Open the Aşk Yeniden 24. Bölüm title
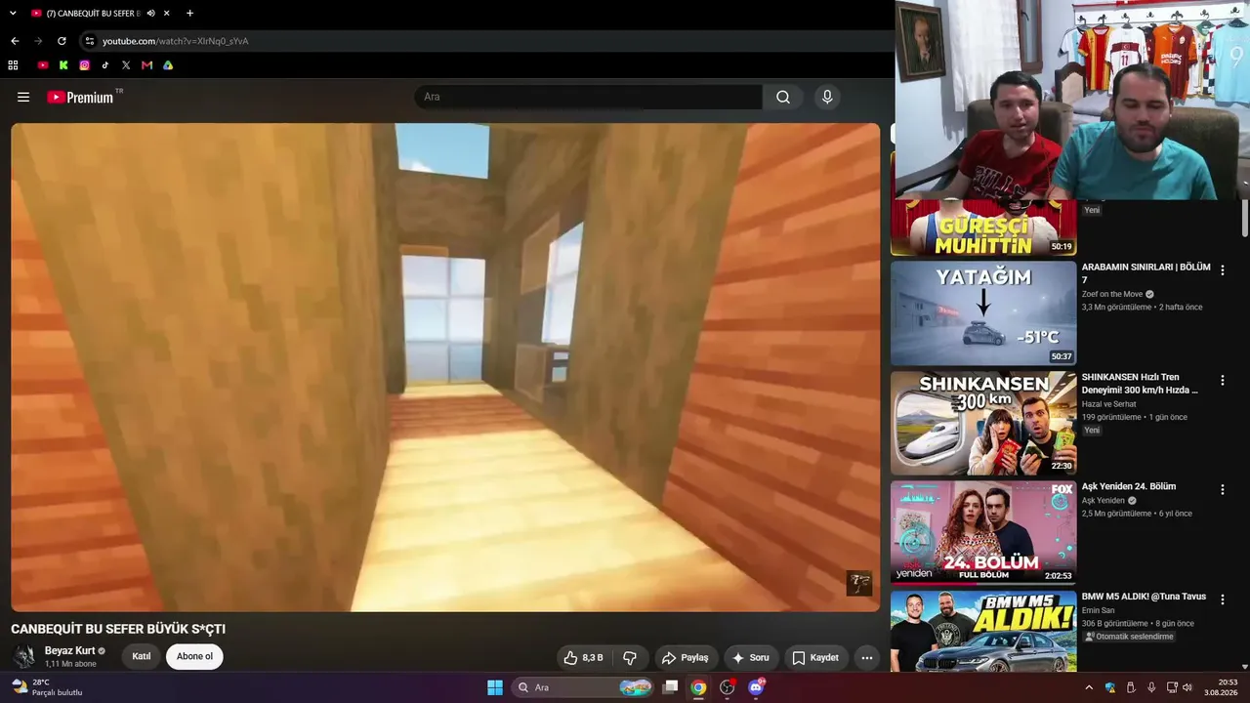Image resolution: width=1250 pixels, height=703 pixels. click(x=1129, y=486)
